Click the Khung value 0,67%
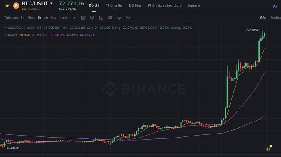Screen dimensions: 281x157 (187, 28)
